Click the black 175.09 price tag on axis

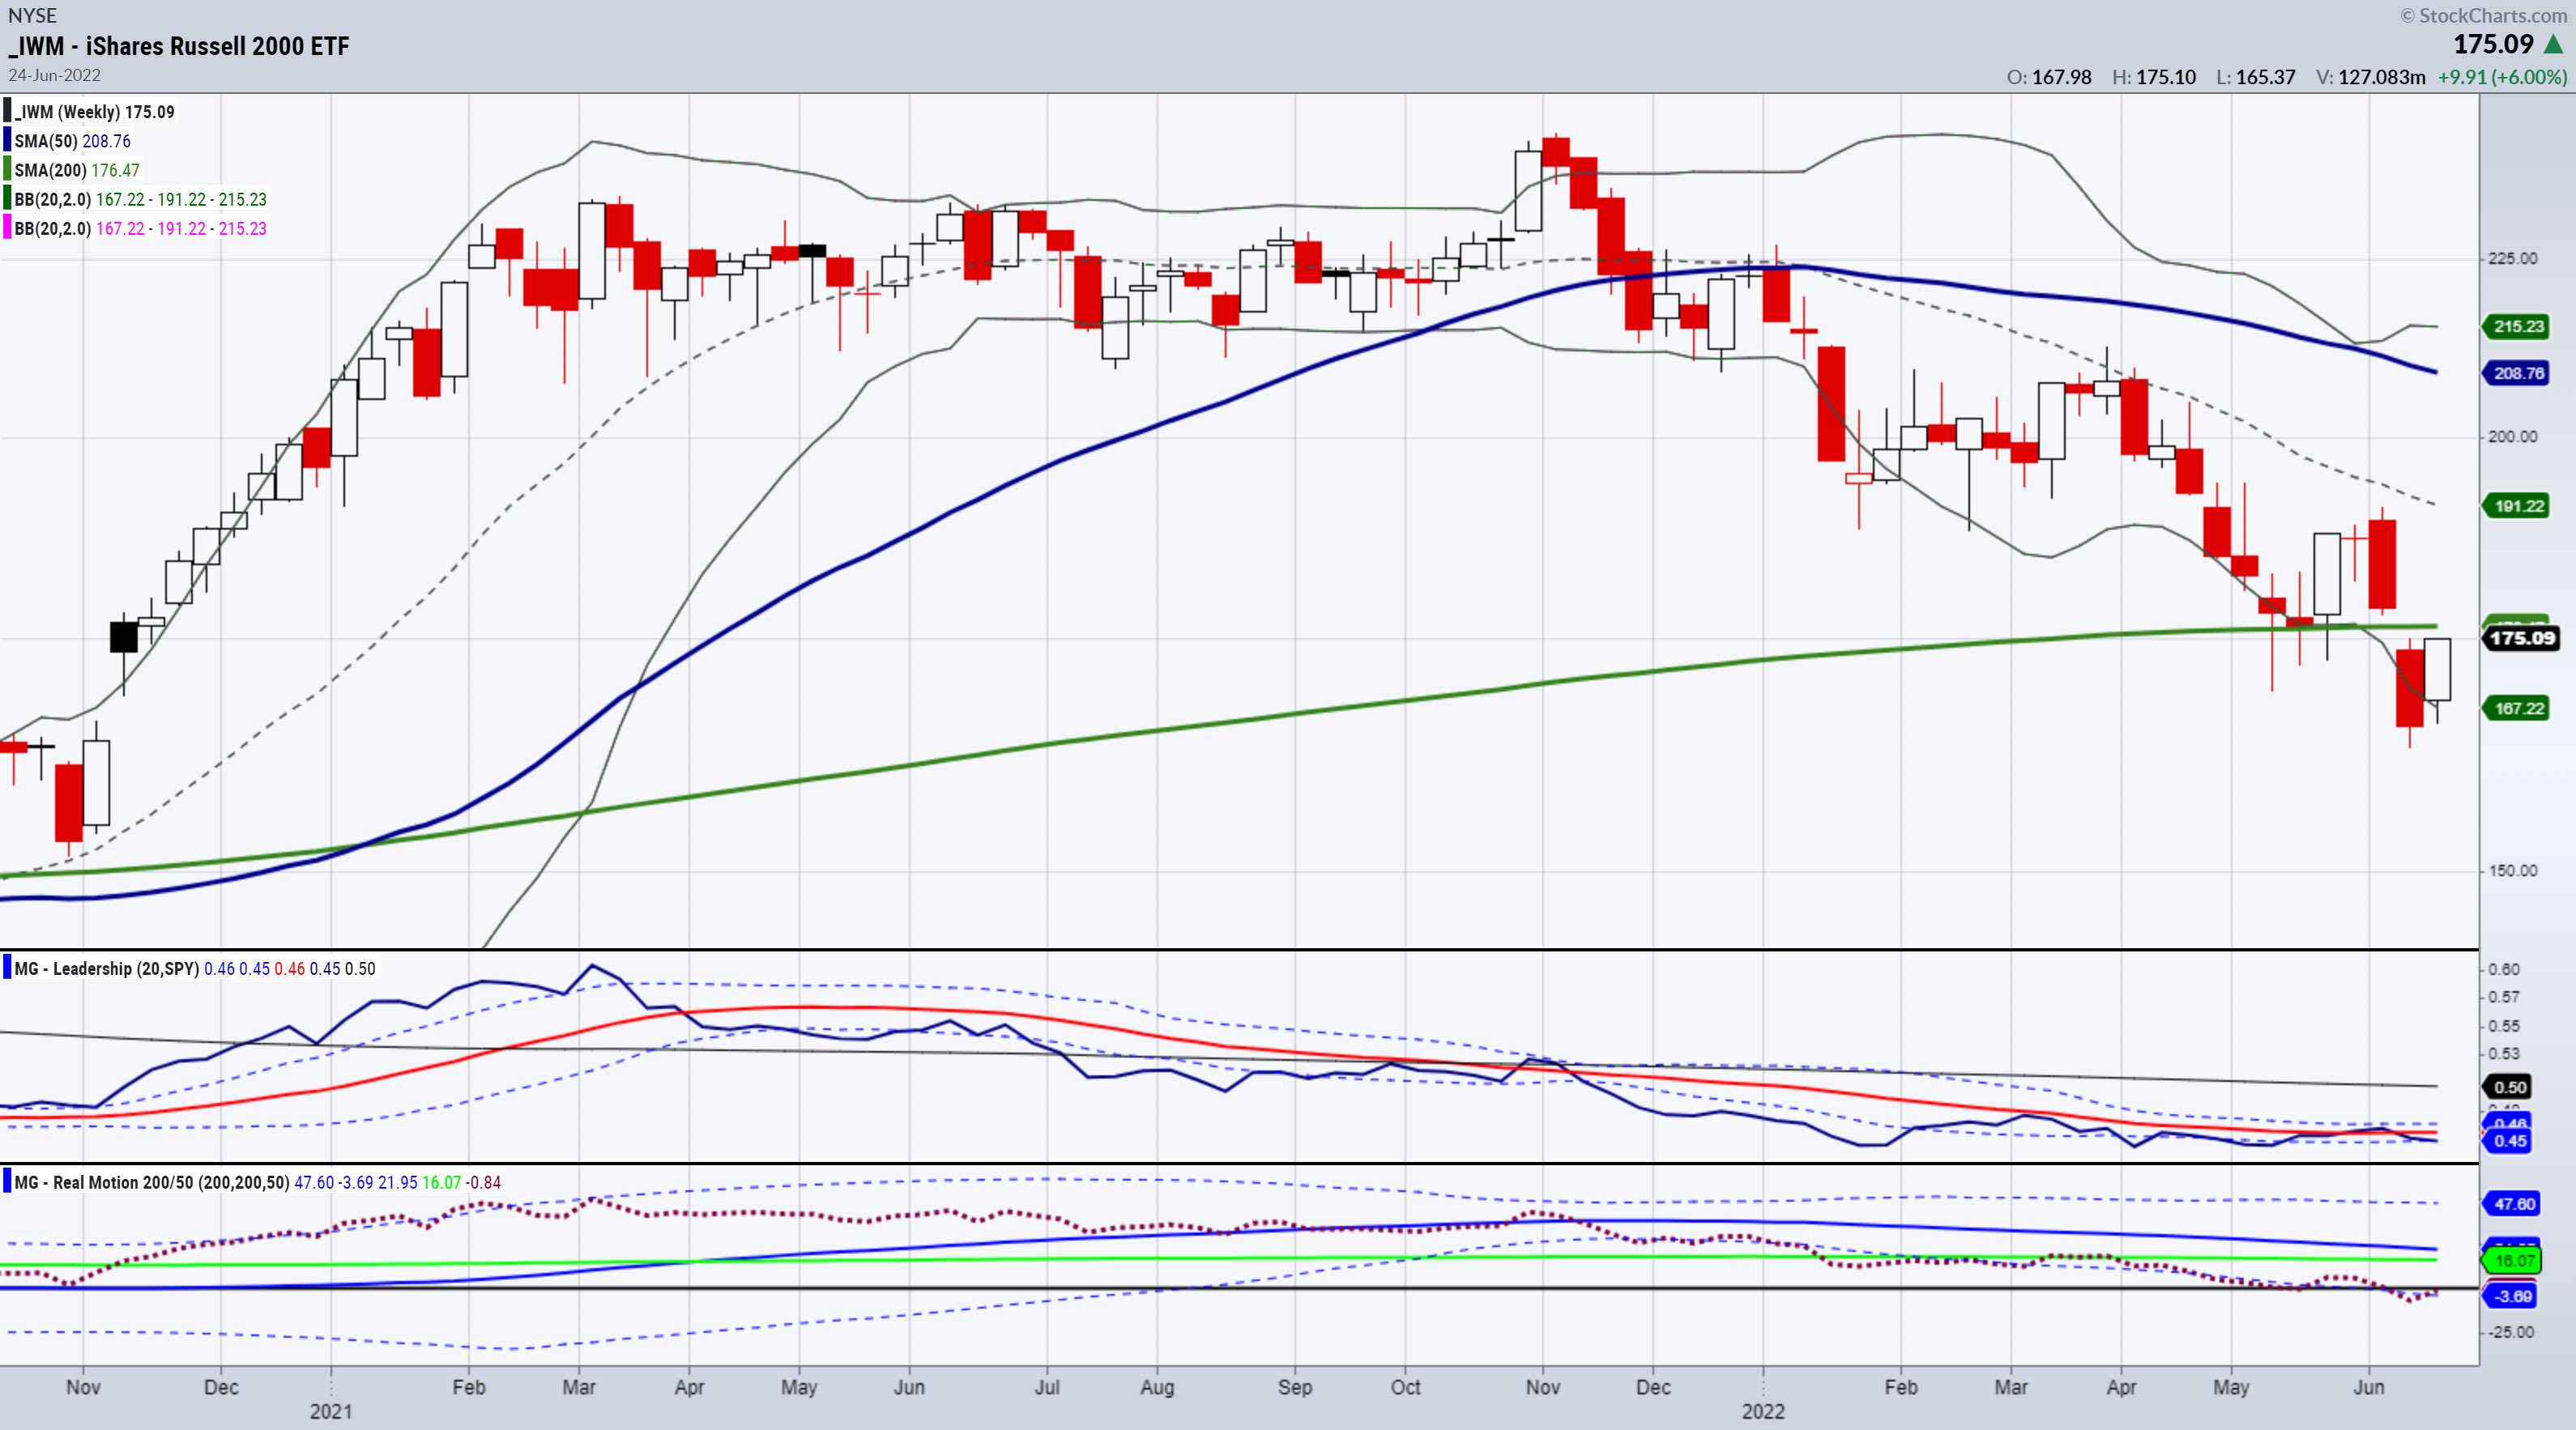(x=2522, y=637)
